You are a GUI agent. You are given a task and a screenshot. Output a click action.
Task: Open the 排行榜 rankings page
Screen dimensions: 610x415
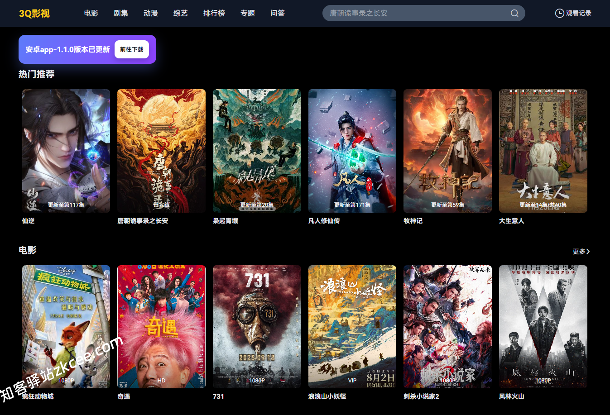[214, 13]
